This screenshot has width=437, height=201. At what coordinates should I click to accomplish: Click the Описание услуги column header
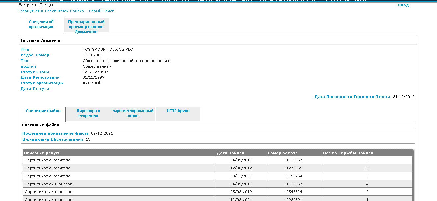point(42,153)
